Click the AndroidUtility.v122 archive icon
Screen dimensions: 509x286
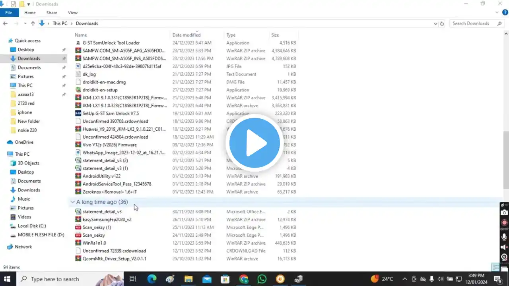[78, 176]
